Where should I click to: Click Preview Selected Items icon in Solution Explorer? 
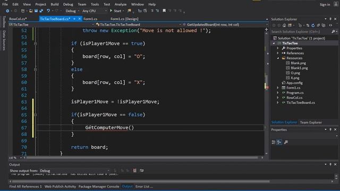click(330, 25)
